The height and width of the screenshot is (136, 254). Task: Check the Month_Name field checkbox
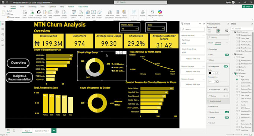(237, 60)
